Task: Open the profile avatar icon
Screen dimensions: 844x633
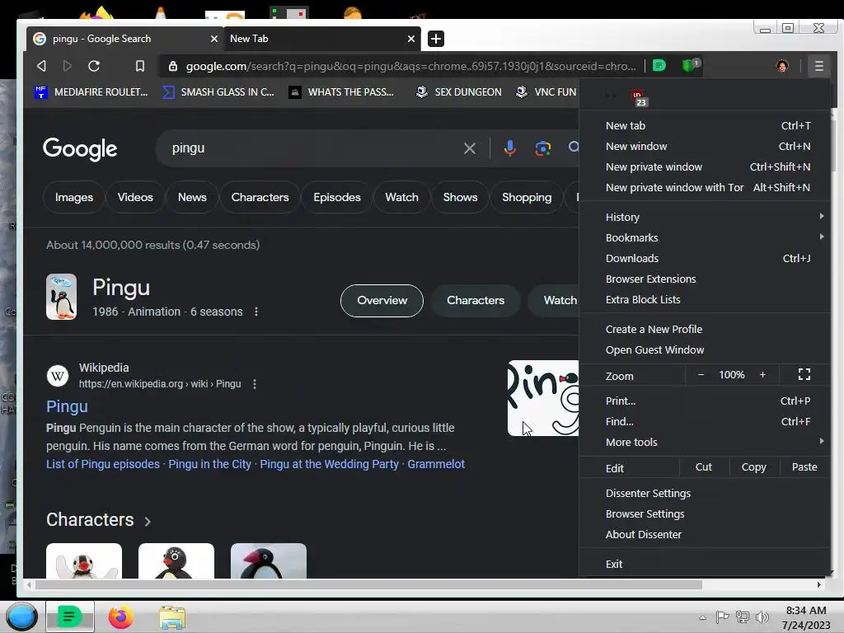Action: point(782,66)
